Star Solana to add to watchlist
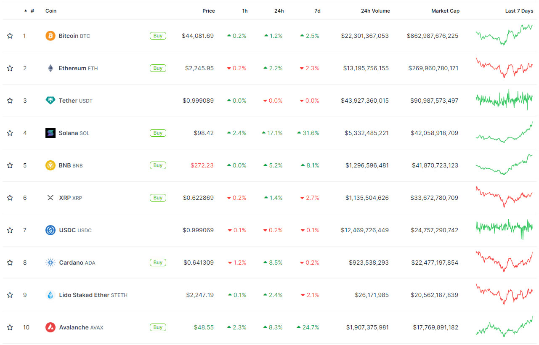The width and height of the screenshot is (539, 345). [10, 133]
